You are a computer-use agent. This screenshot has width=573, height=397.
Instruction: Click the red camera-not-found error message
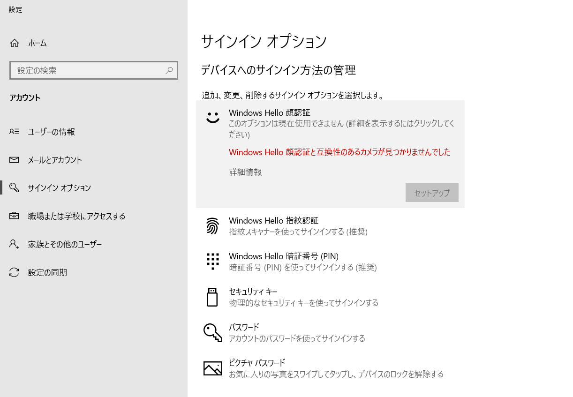pos(339,152)
